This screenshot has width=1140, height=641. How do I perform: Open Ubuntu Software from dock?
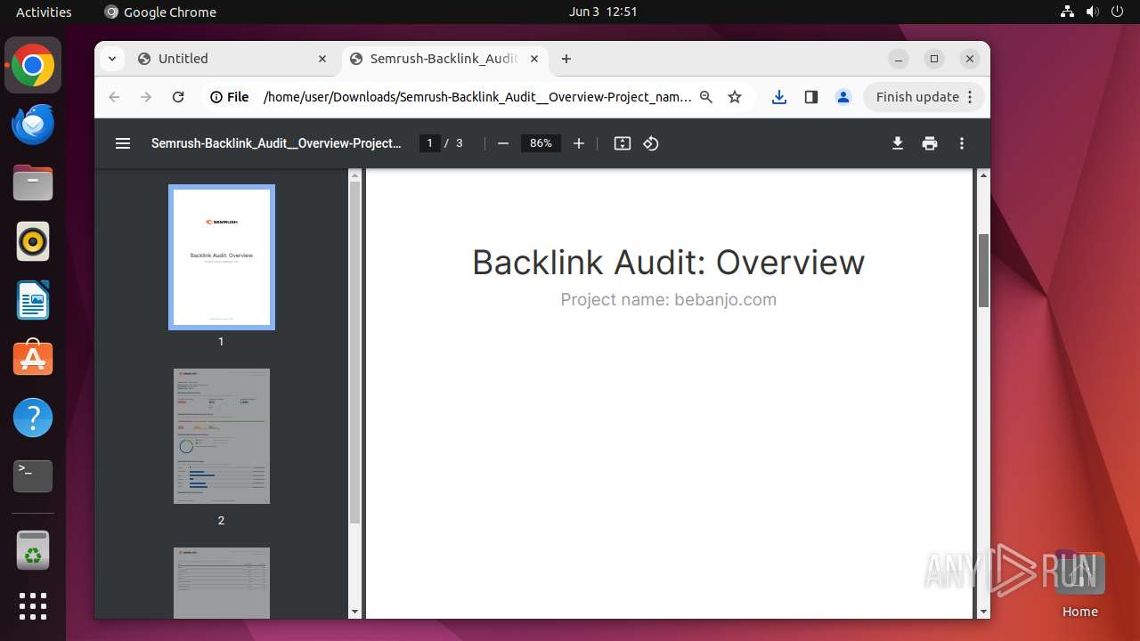[x=33, y=359]
